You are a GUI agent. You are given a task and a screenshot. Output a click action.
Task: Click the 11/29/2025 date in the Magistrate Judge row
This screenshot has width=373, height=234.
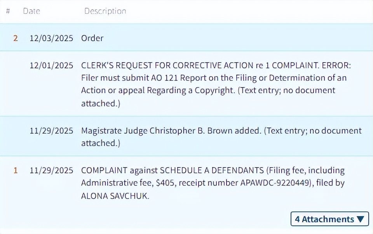(51, 131)
